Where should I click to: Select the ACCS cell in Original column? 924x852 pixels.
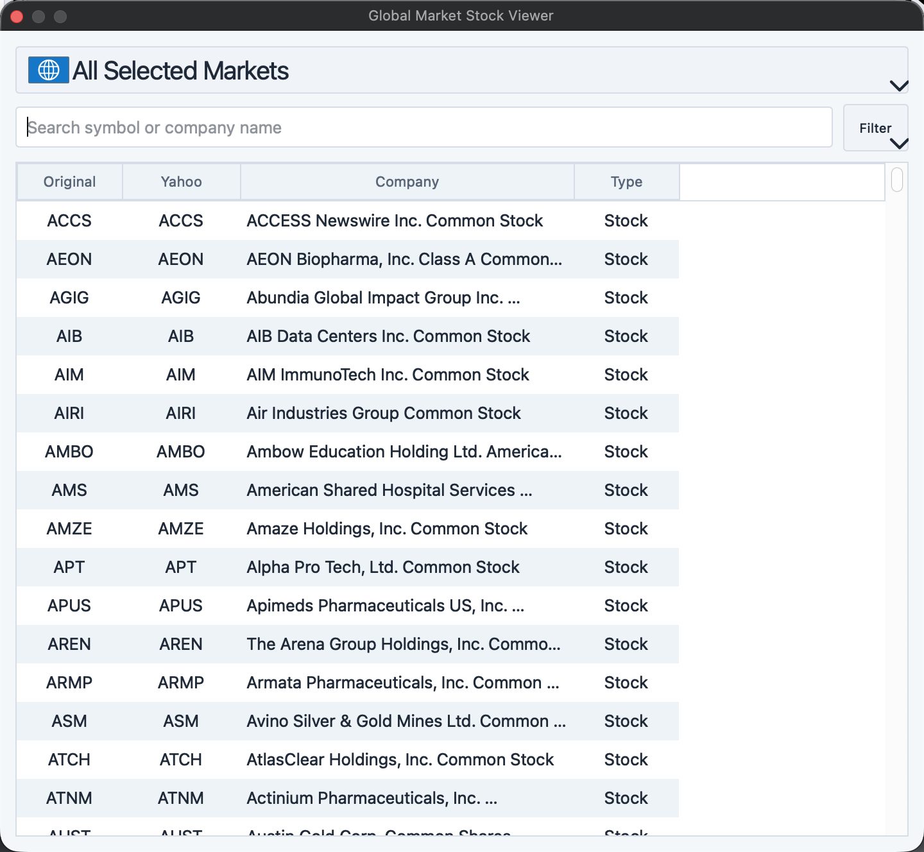pyautogui.click(x=69, y=221)
